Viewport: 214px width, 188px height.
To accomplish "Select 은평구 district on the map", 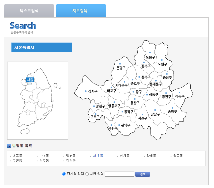I will pos(121,68).
